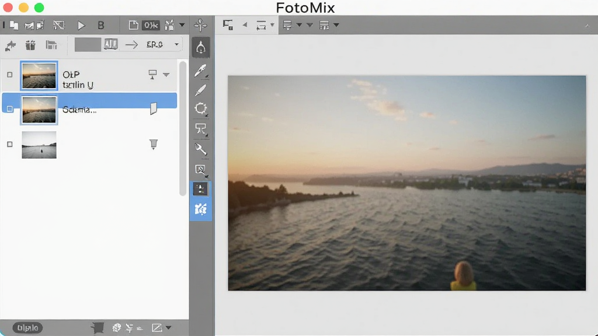Tick the checkbox of the highlighted second layer
This screenshot has height=336, width=598.
pos(10,109)
